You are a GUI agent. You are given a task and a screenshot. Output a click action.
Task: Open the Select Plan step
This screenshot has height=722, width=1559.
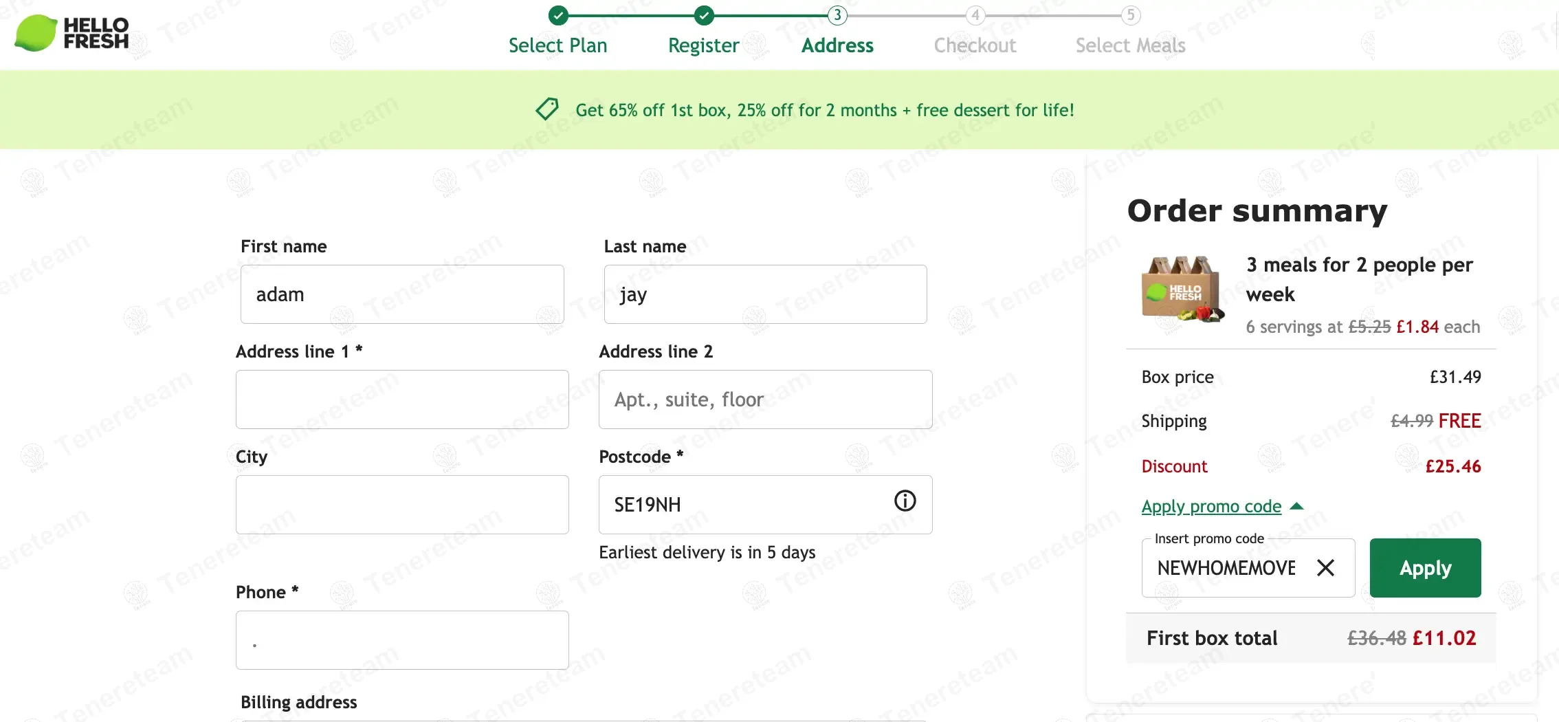[x=557, y=45]
